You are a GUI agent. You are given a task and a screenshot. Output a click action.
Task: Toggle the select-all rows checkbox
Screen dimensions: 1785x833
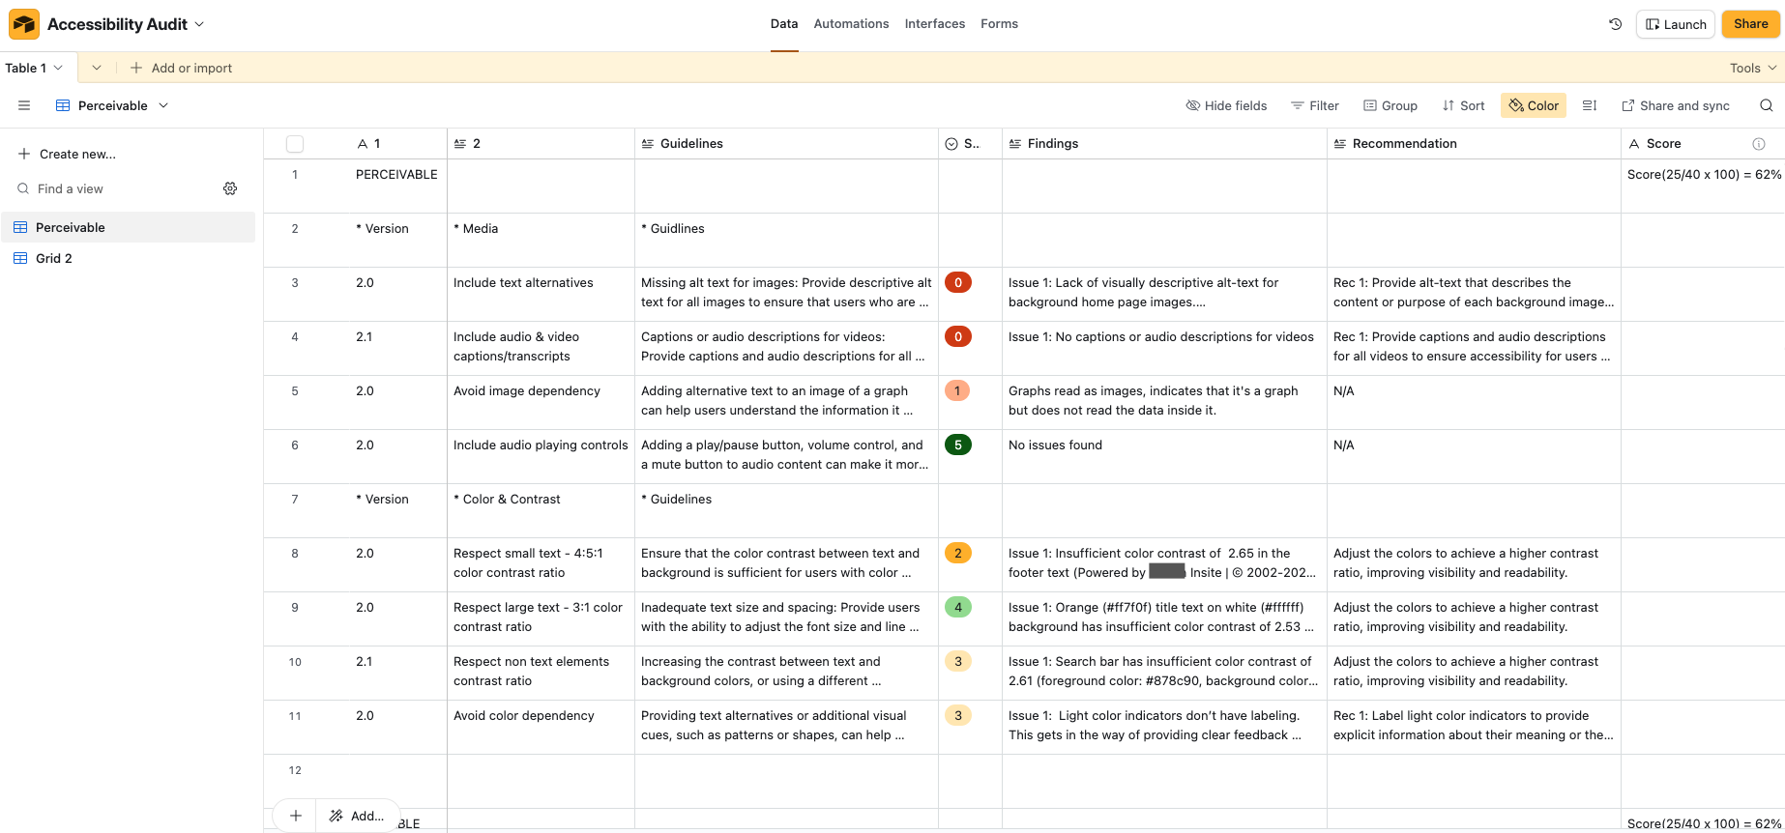click(295, 144)
